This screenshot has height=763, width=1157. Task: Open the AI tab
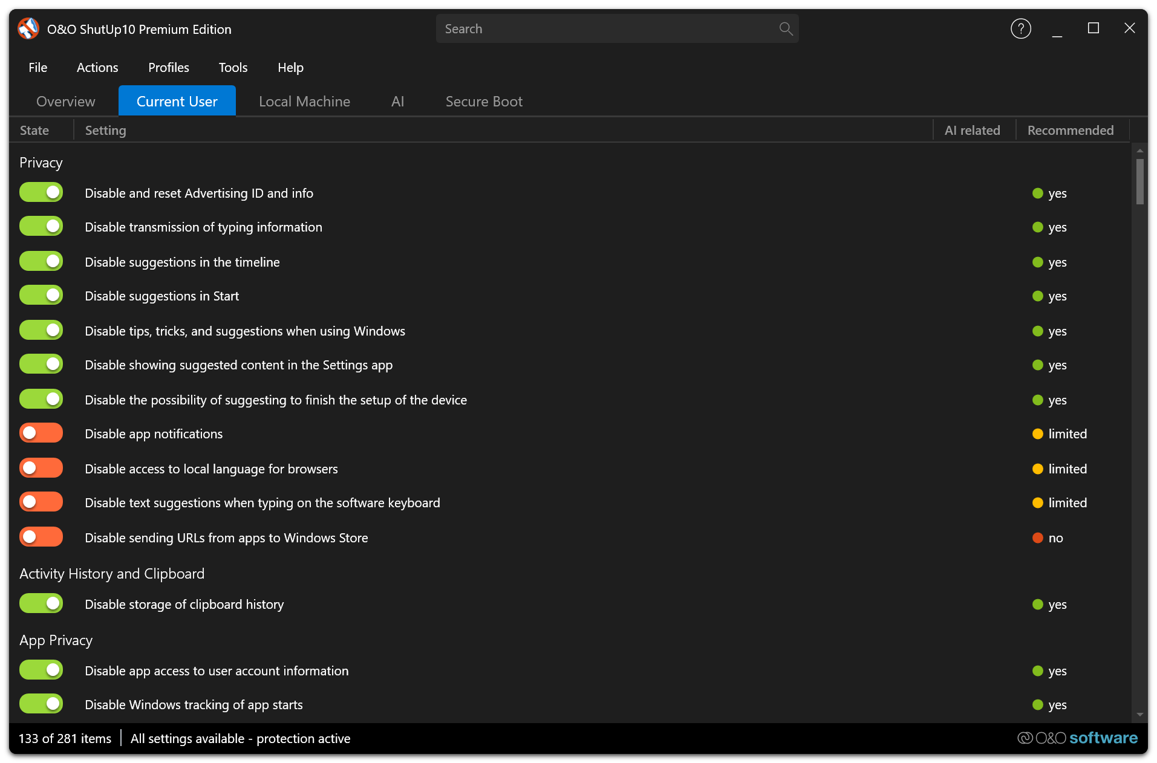click(x=397, y=101)
